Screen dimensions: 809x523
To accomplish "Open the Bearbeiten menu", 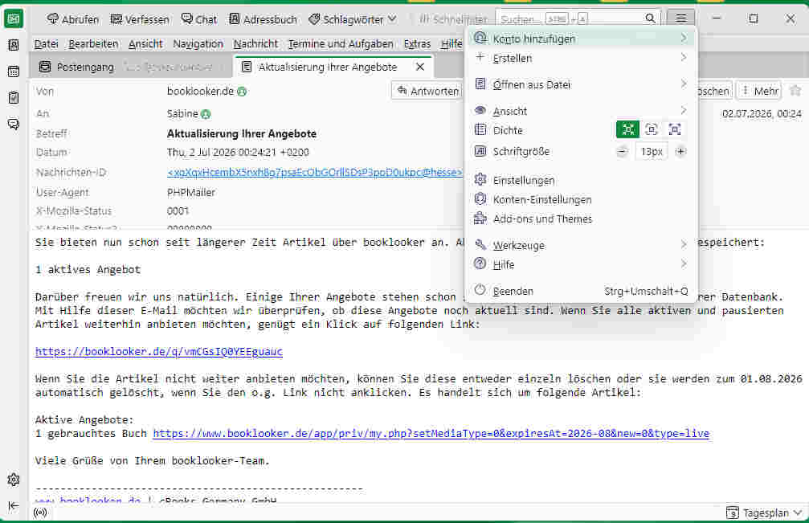I will 93,44.
